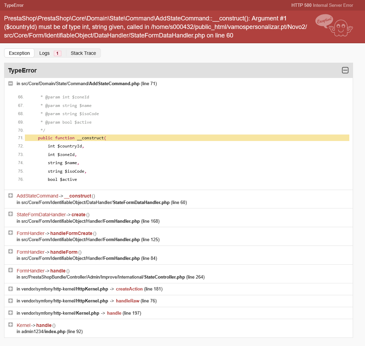Click the FormHandler.php (line 168) path
Screen dimensions: 365x346
point(88,221)
